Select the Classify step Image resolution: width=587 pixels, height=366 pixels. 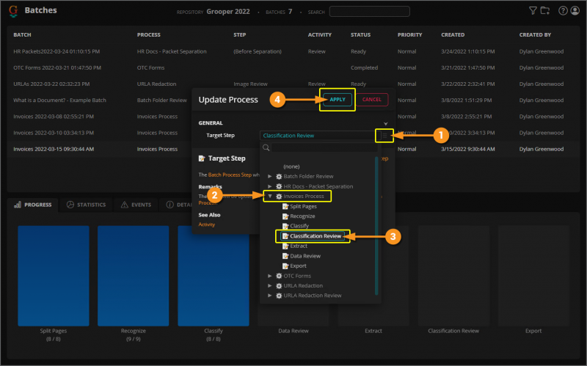coord(299,226)
